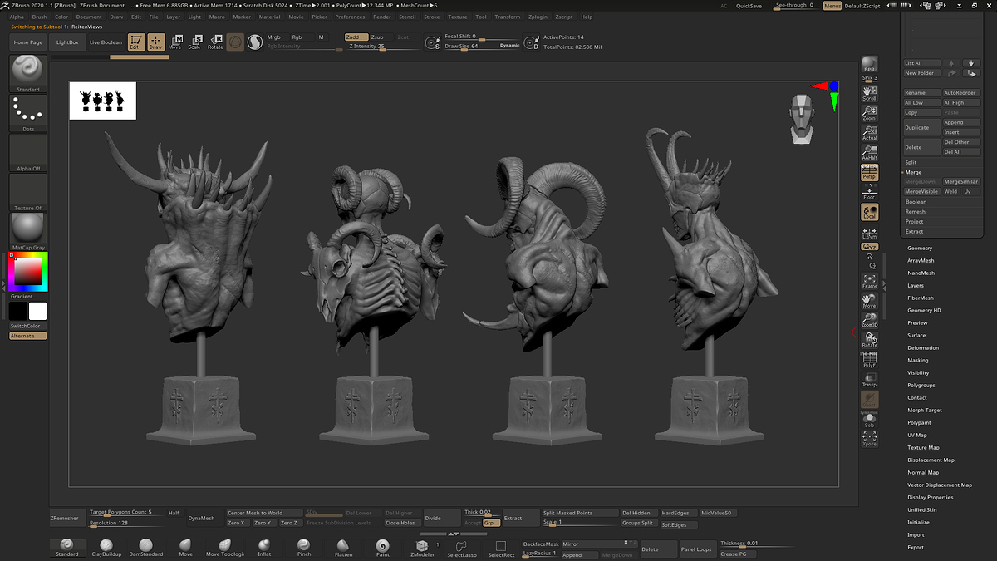Click the Frame view icon

click(869, 280)
